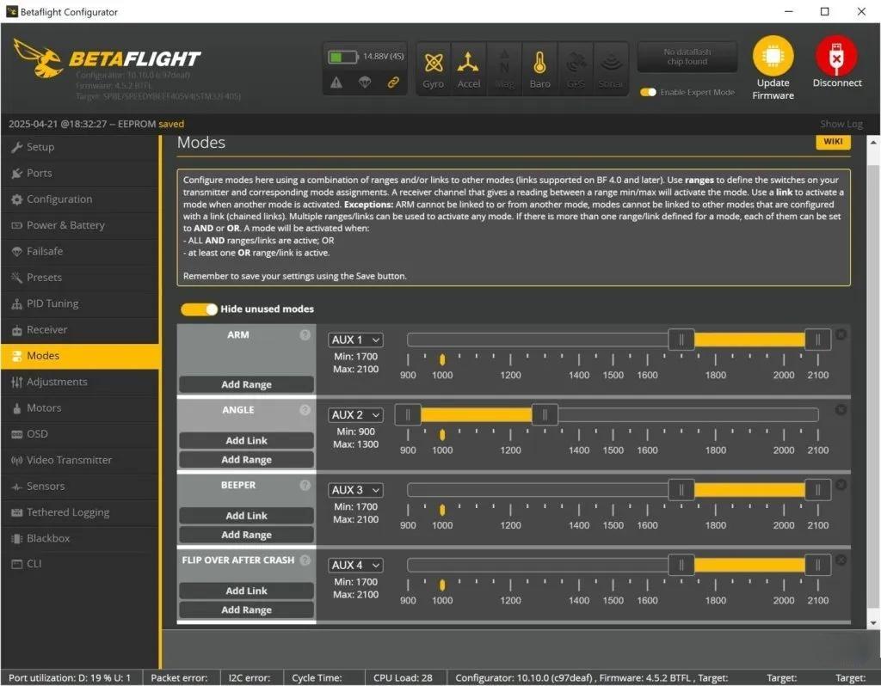The image size is (881, 686).
Task: Open help for BEEPER mode
Action: (x=305, y=485)
